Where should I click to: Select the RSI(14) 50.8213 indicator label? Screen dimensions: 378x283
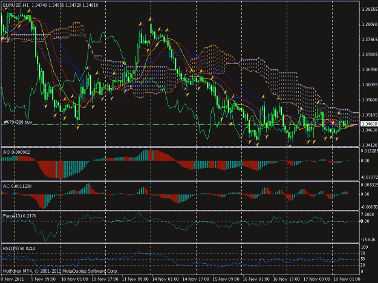click(x=19, y=249)
